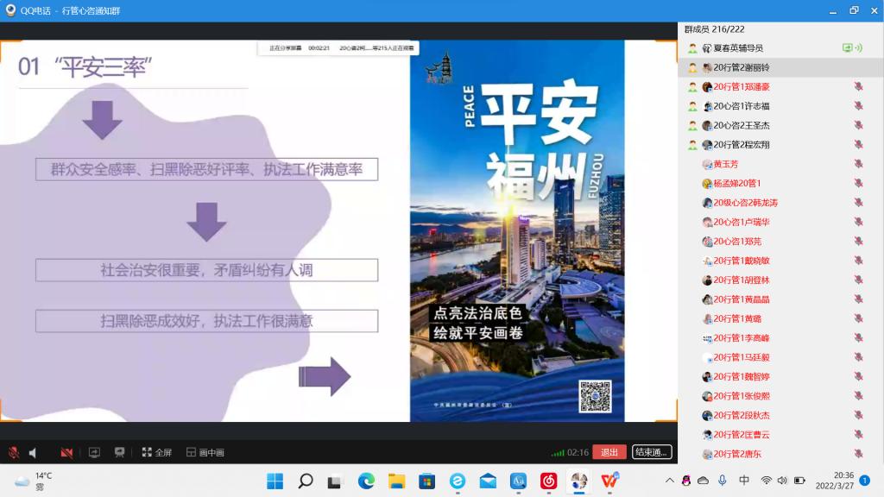Click the presentation whiteboard icon next to screen share
Image resolution: width=884 pixels, height=497 pixels.
(119, 452)
